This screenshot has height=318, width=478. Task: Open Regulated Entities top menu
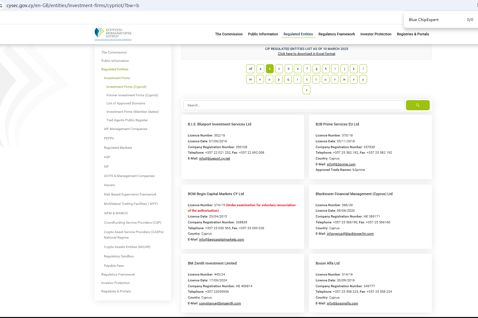click(298, 34)
